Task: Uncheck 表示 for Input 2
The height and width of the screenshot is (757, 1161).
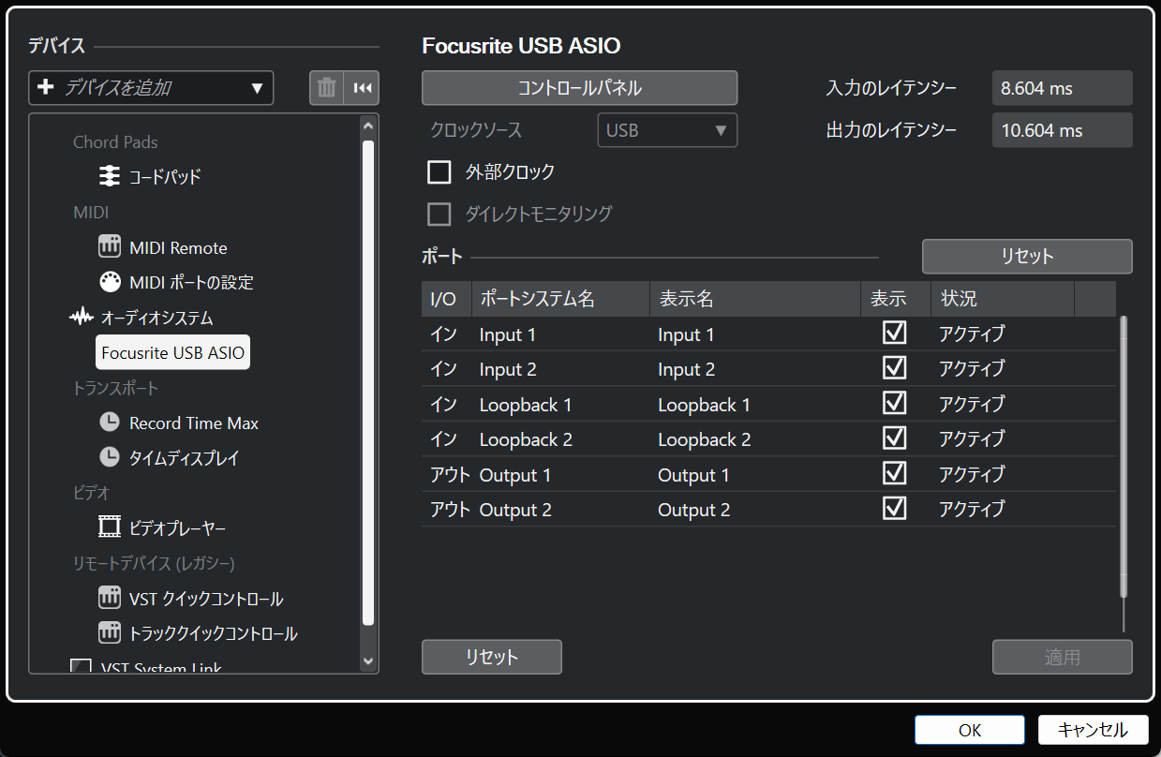Action: click(x=895, y=367)
